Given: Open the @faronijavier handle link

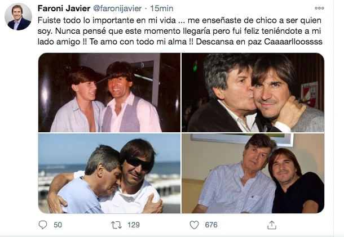Looking at the screenshot, I should click(120, 9).
